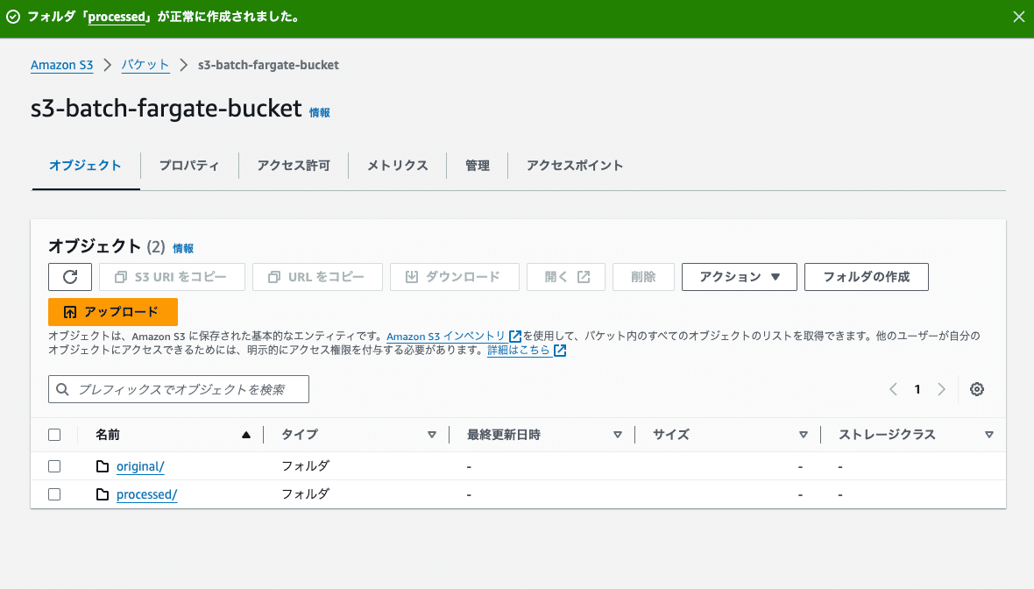This screenshot has height=589, width=1034.
Task: Sort by ストレージクラス column arrow
Action: pyautogui.click(x=989, y=435)
